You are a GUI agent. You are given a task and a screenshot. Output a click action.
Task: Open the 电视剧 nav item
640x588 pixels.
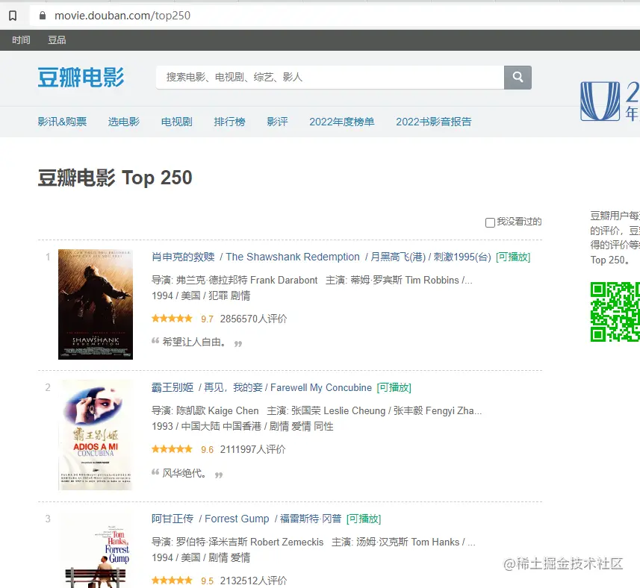point(177,122)
